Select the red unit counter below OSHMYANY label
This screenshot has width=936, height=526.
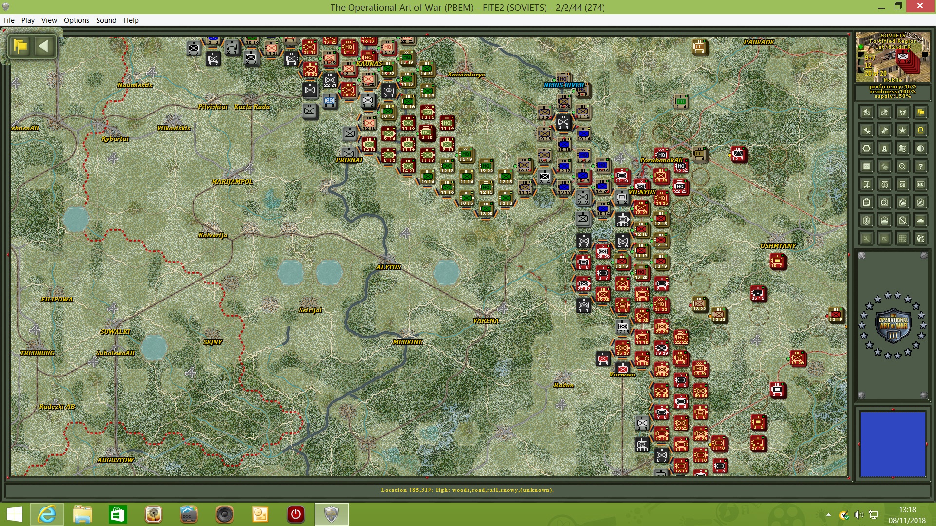pos(778,262)
